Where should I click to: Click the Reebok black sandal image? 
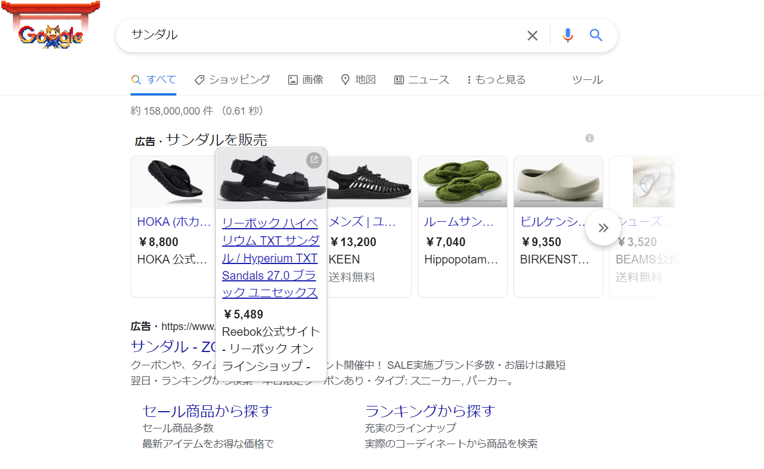(x=271, y=179)
